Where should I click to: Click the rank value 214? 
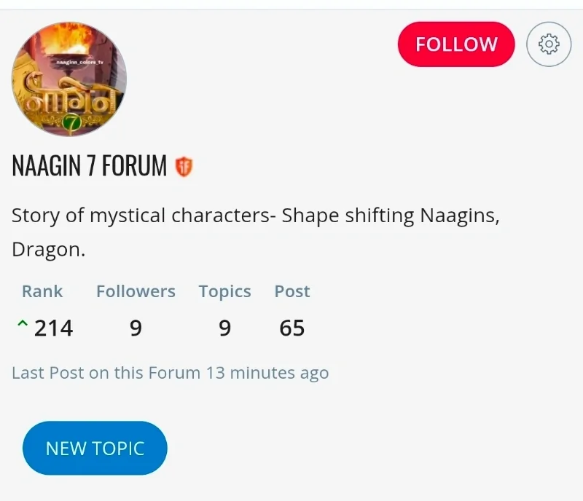coord(53,328)
